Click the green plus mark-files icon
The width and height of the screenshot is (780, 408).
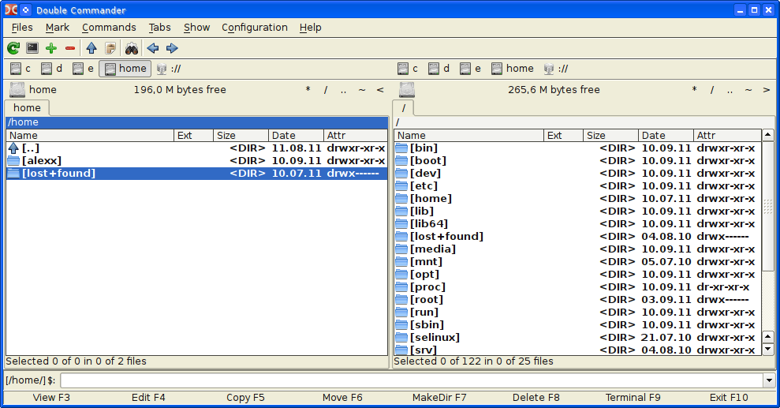click(51, 48)
